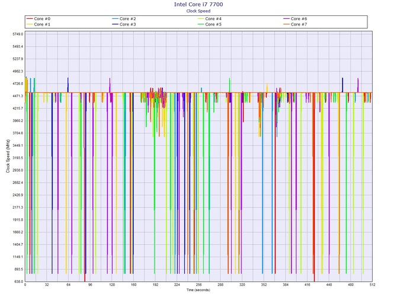Select the "Core #7" legend label
The width and height of the screenshot is (397, 297).
pyautogui.click(x=299, y=24)
